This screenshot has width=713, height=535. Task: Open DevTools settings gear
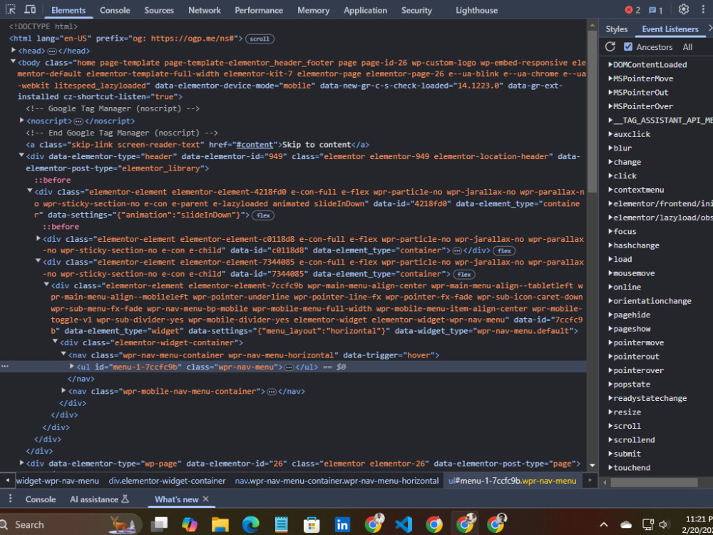(x=684, y=9)
